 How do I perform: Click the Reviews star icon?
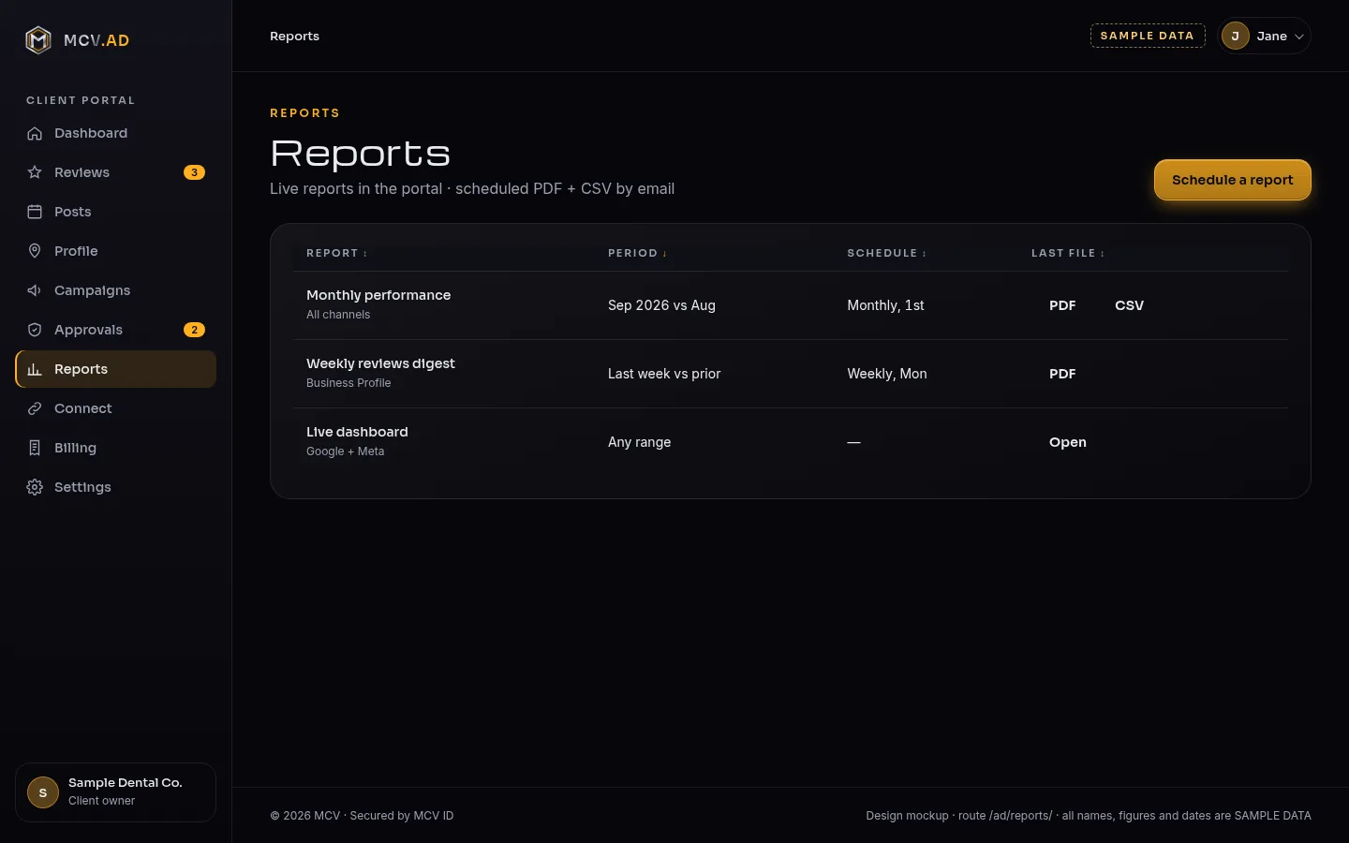35,172
